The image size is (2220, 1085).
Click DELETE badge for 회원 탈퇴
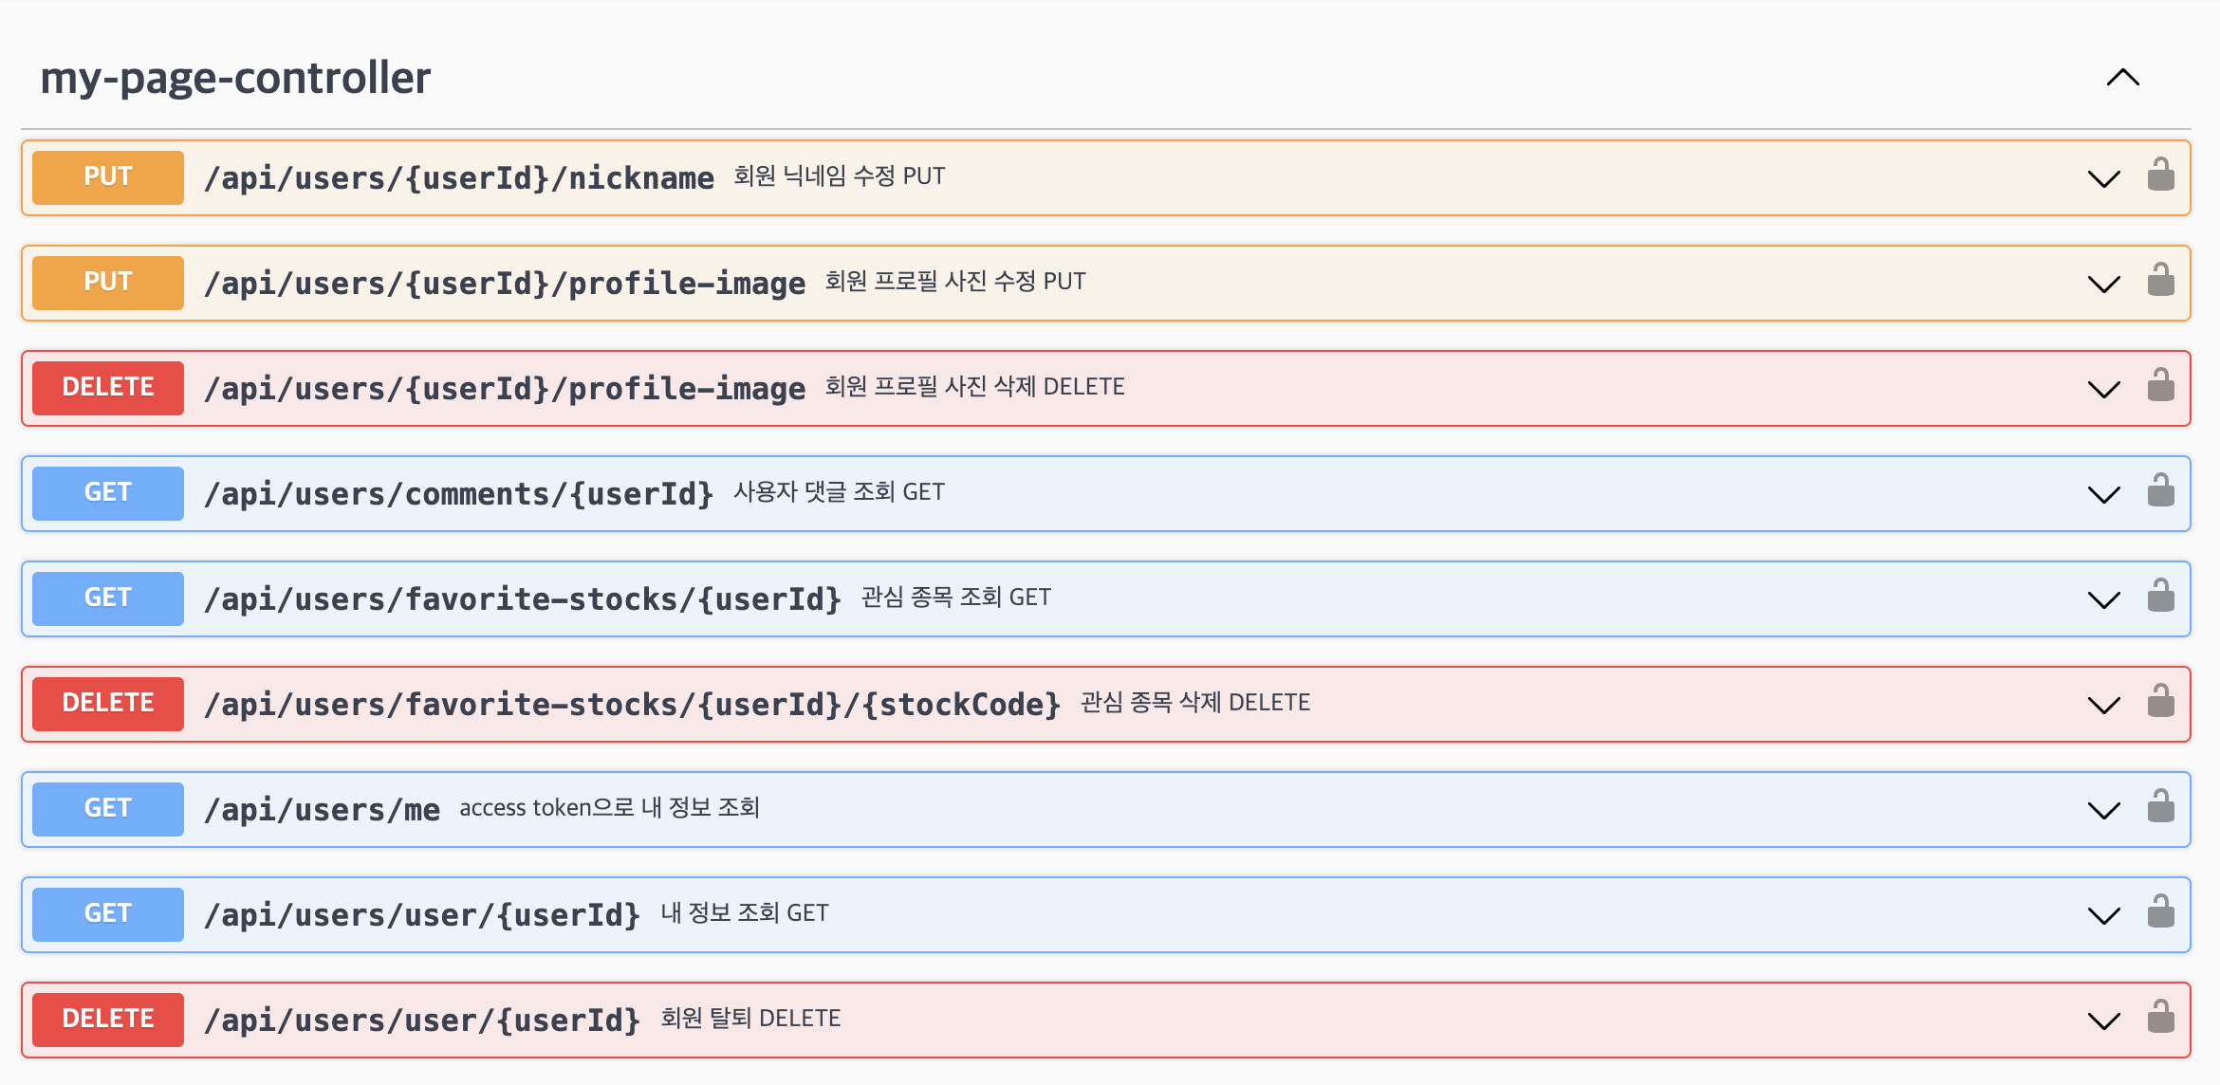tap(108, 1020)
